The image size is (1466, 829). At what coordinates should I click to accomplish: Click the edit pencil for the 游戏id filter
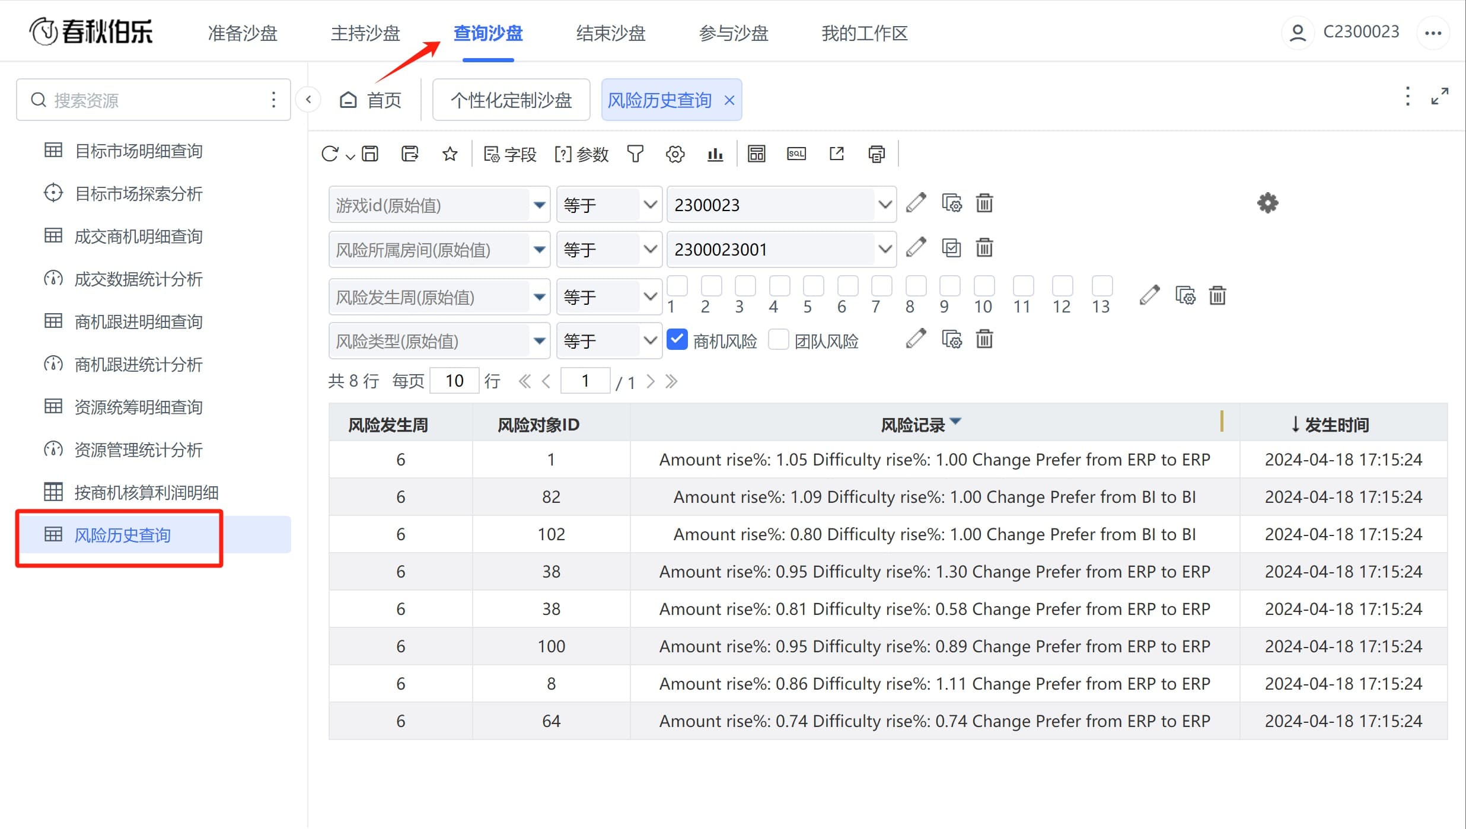916,203
